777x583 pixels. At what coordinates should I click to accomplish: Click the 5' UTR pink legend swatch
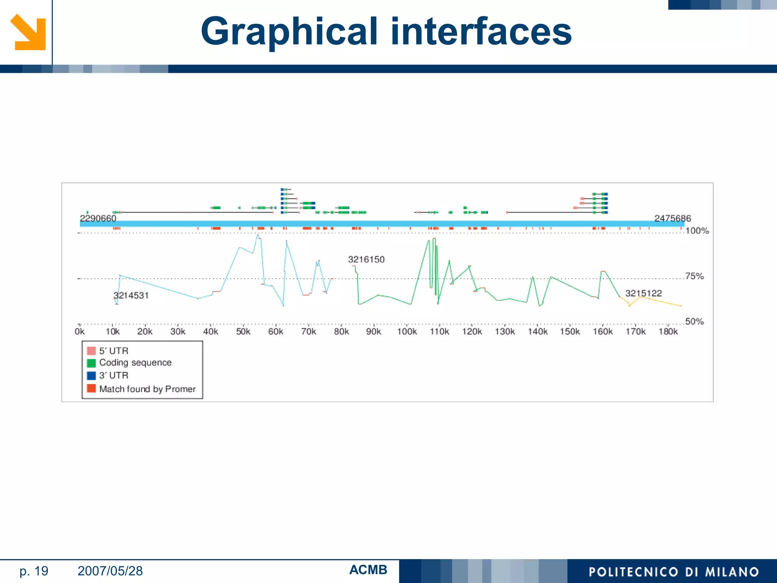click(x=91, y=351)
